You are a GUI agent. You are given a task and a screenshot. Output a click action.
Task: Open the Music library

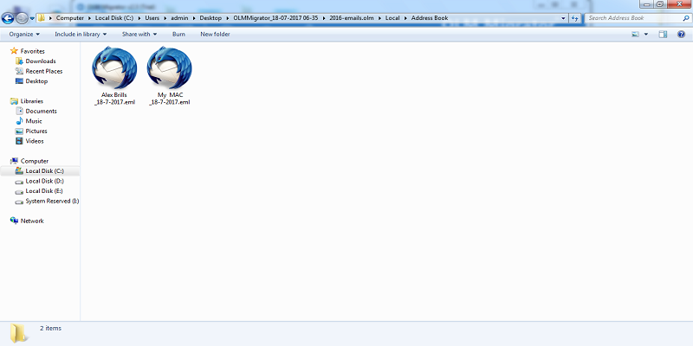click(x=34, y=121)
